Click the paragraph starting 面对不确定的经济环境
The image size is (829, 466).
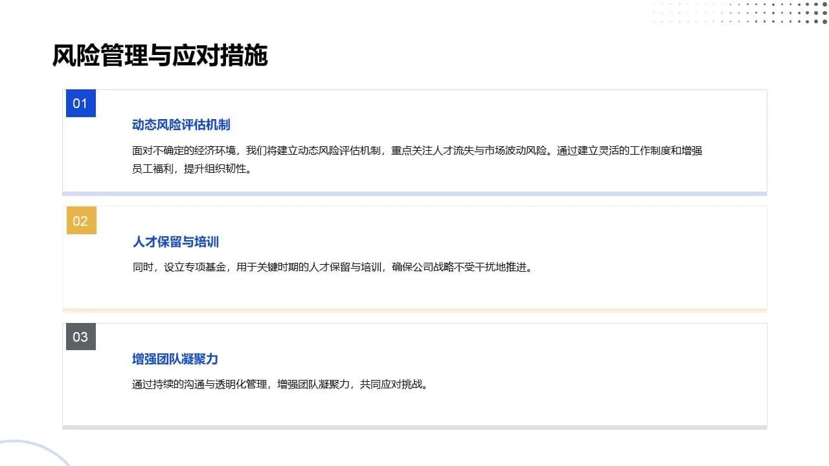coord(418,160)
